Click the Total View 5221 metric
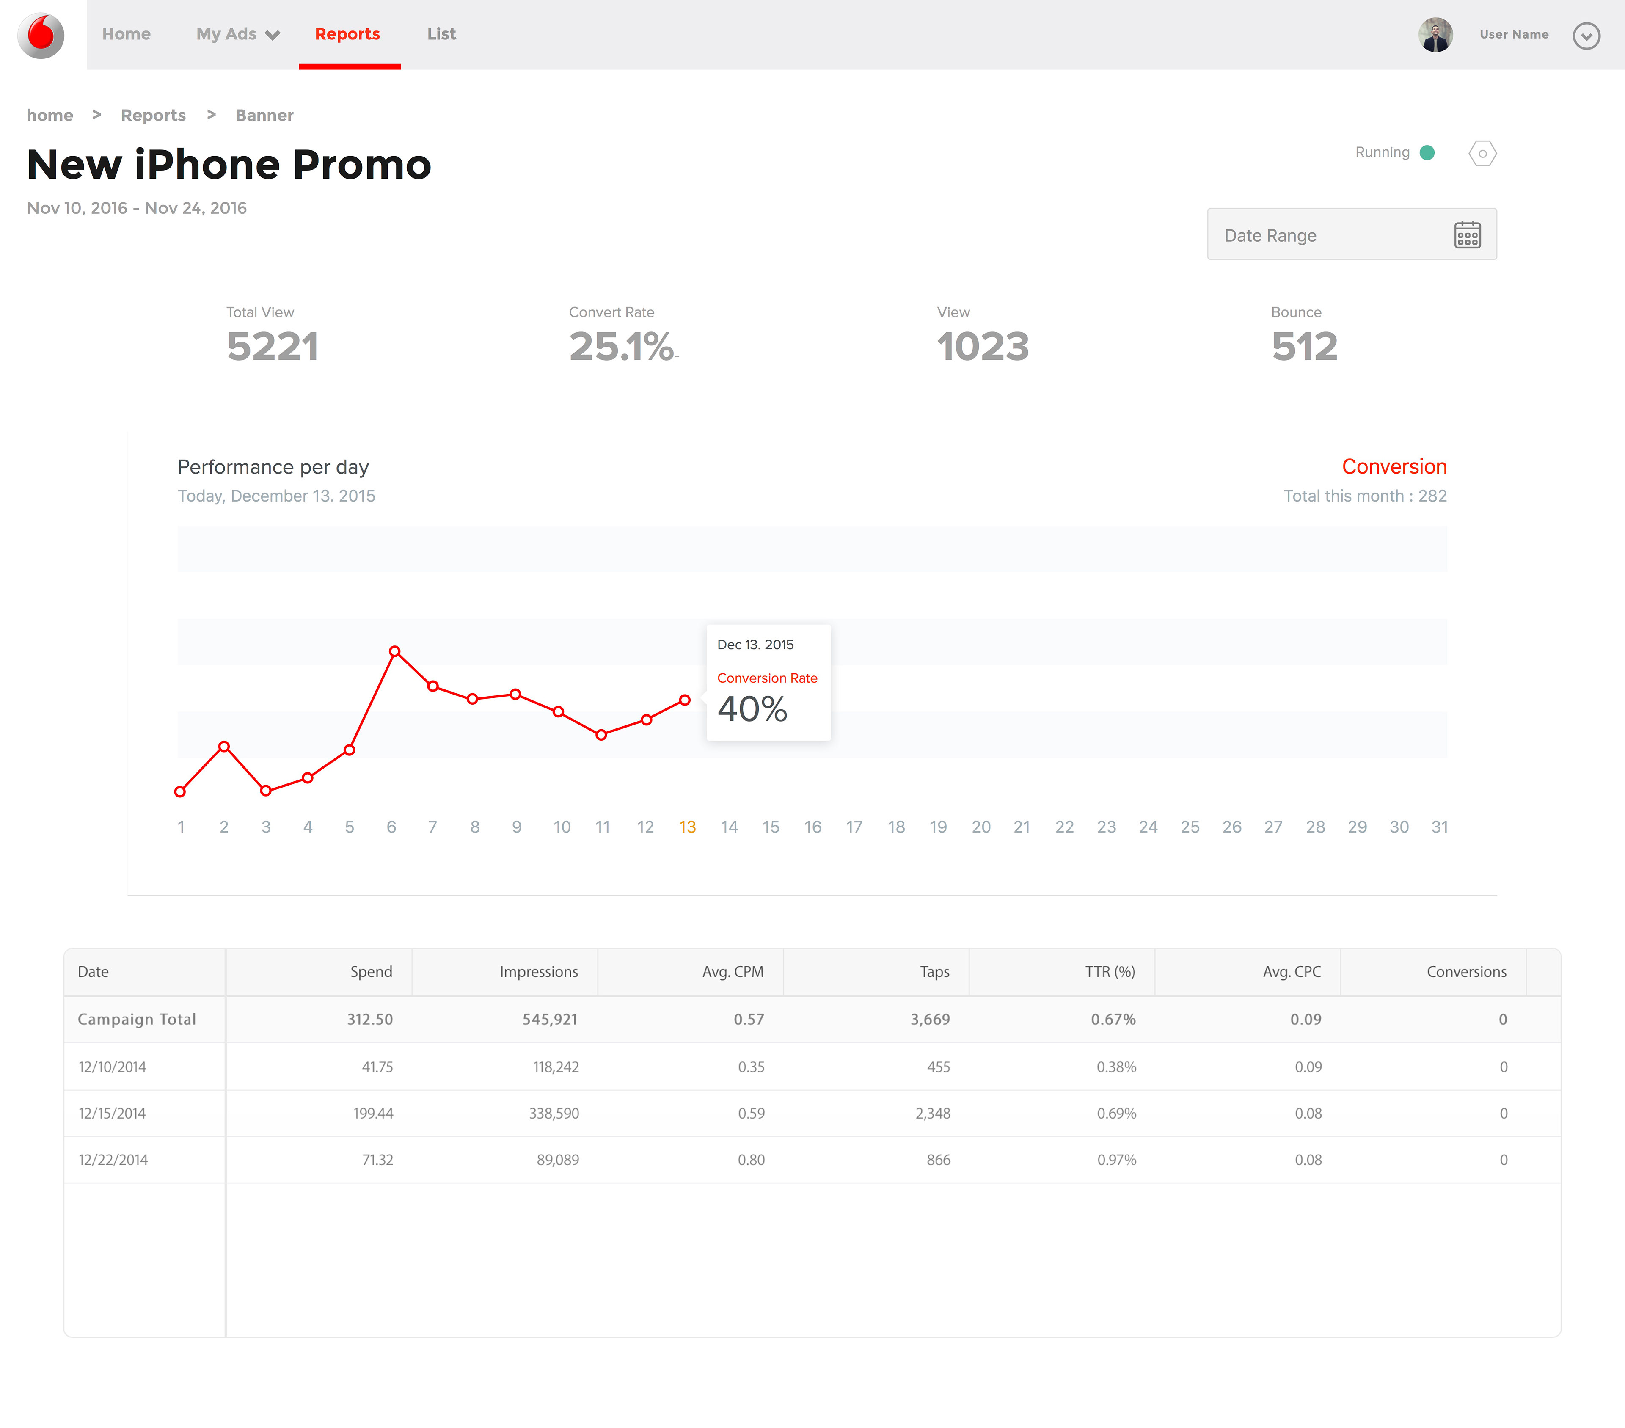 [x=272, y=334]
